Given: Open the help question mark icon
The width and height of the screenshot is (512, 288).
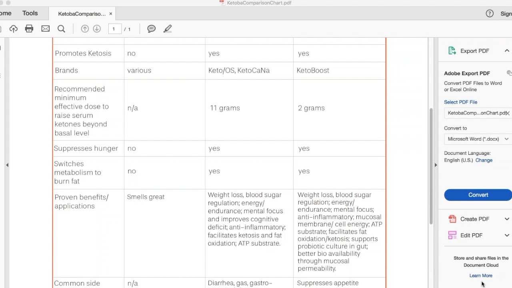Looking at the screenshot, I should coord(490,14).
